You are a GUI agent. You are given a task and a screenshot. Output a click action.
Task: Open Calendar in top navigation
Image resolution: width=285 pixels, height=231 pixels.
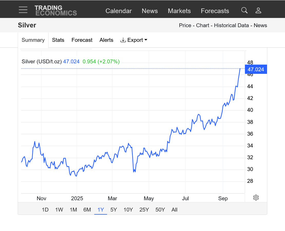pyautogui.click(x=118, y=11)
